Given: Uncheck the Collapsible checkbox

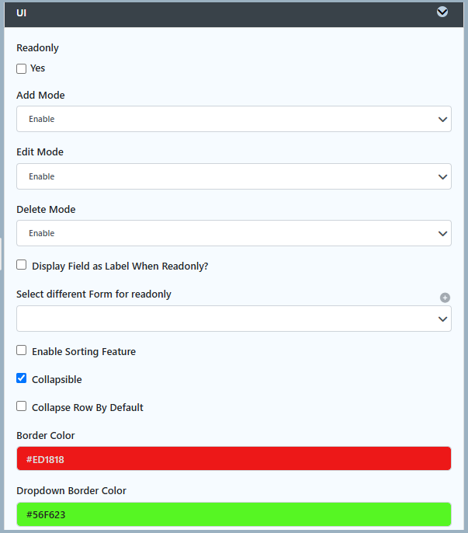Looking at the screenshot, I should pyautogui.click(x=22, y=378).
